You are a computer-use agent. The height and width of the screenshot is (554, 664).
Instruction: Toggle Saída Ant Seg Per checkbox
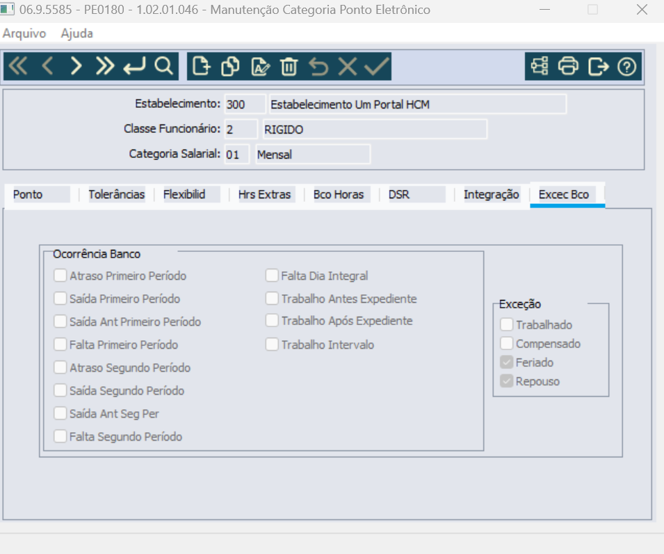60,413
